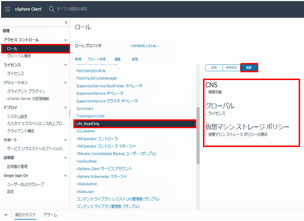This screenshot has height=221, width=304.
Task: Collapse the ソリューション section
Action: (x=66, y=83)
